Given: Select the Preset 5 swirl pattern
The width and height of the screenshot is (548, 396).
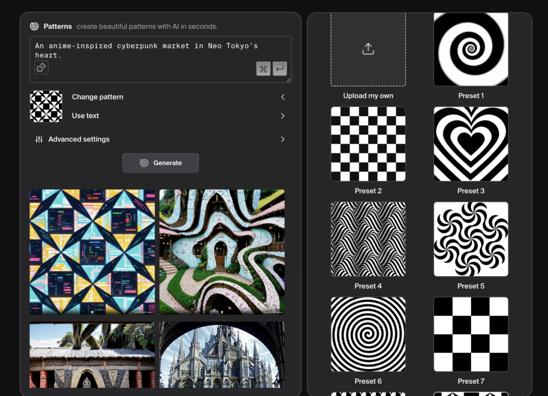Looking at the screenshot, I should click(x=471, y=239).
